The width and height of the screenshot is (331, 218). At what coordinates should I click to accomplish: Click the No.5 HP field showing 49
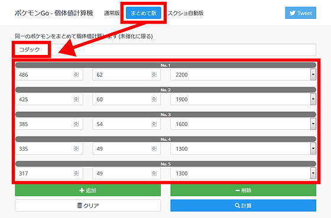point(126,173)
